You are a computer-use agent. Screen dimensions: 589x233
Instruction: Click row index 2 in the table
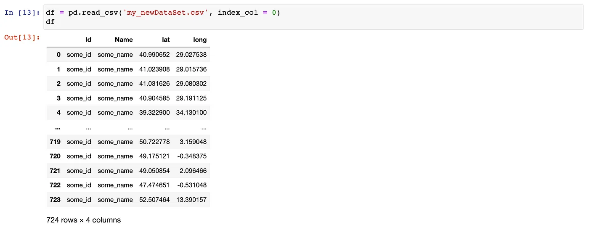pos(58,84)
